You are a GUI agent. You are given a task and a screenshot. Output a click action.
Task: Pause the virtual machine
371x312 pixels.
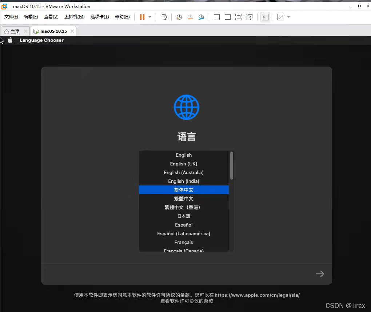[x=142, y=17]
